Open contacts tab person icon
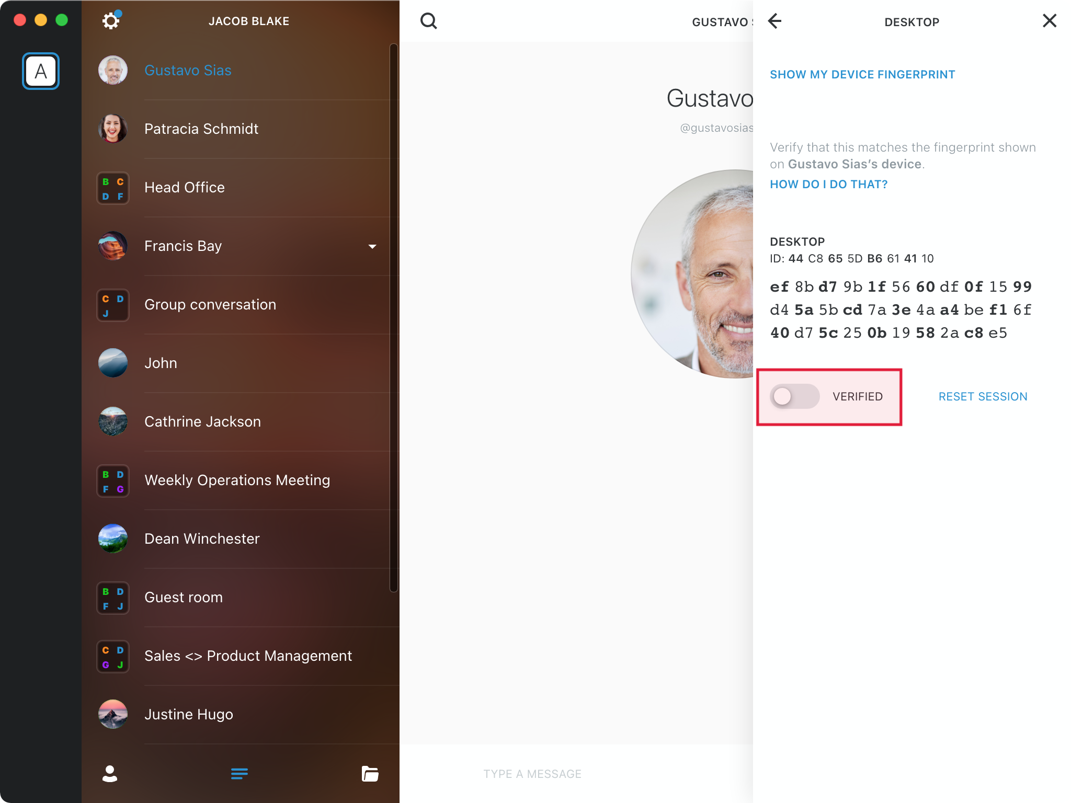This screenshot has width=1071, height=803. click(x=110, y=774)
